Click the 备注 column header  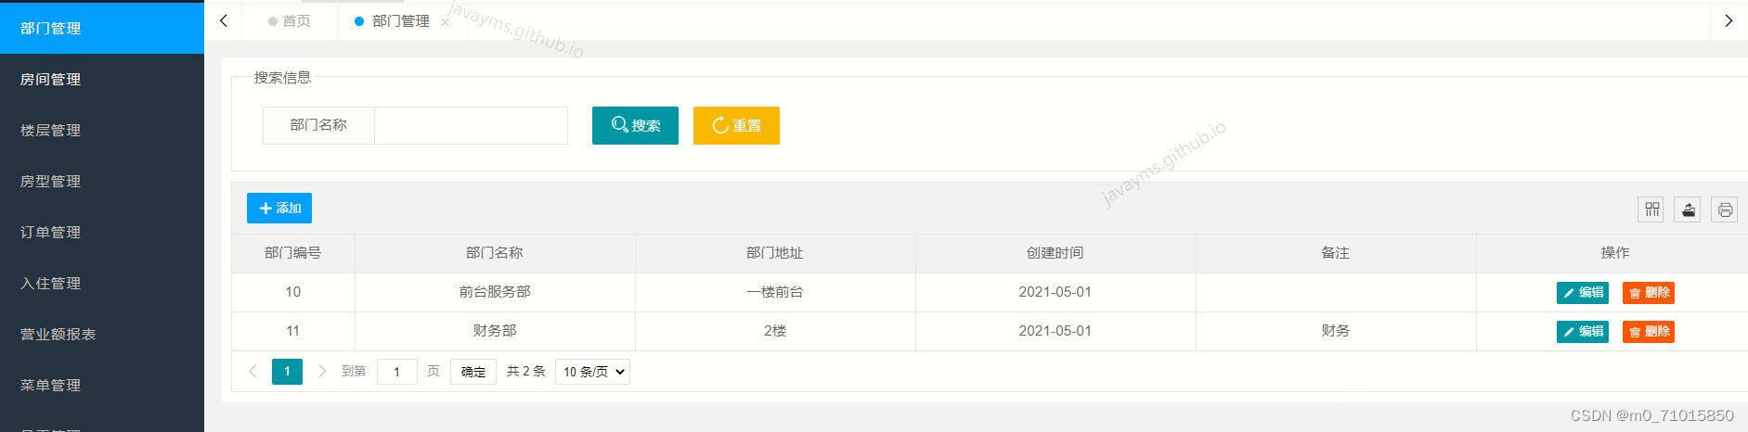pos(1336,253)
